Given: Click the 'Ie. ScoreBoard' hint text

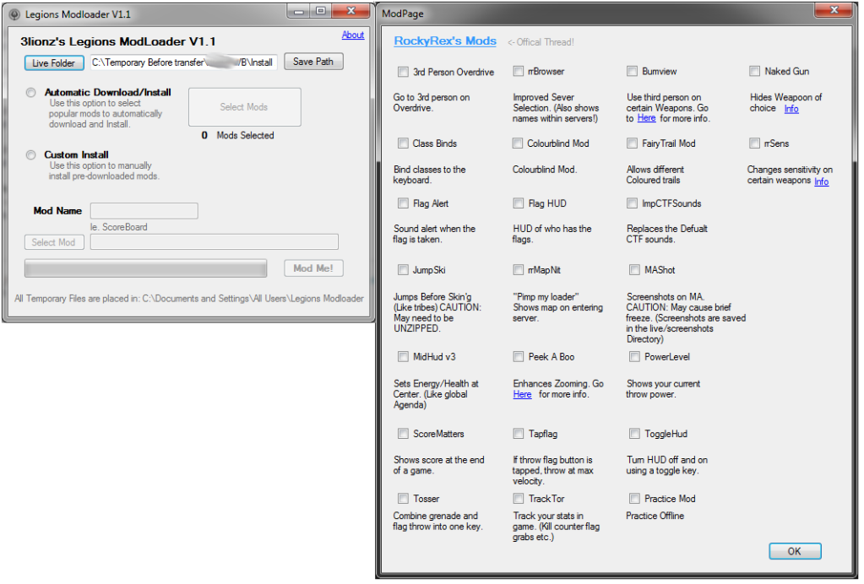Looking at the screenshot, I should tap(119, 227).
